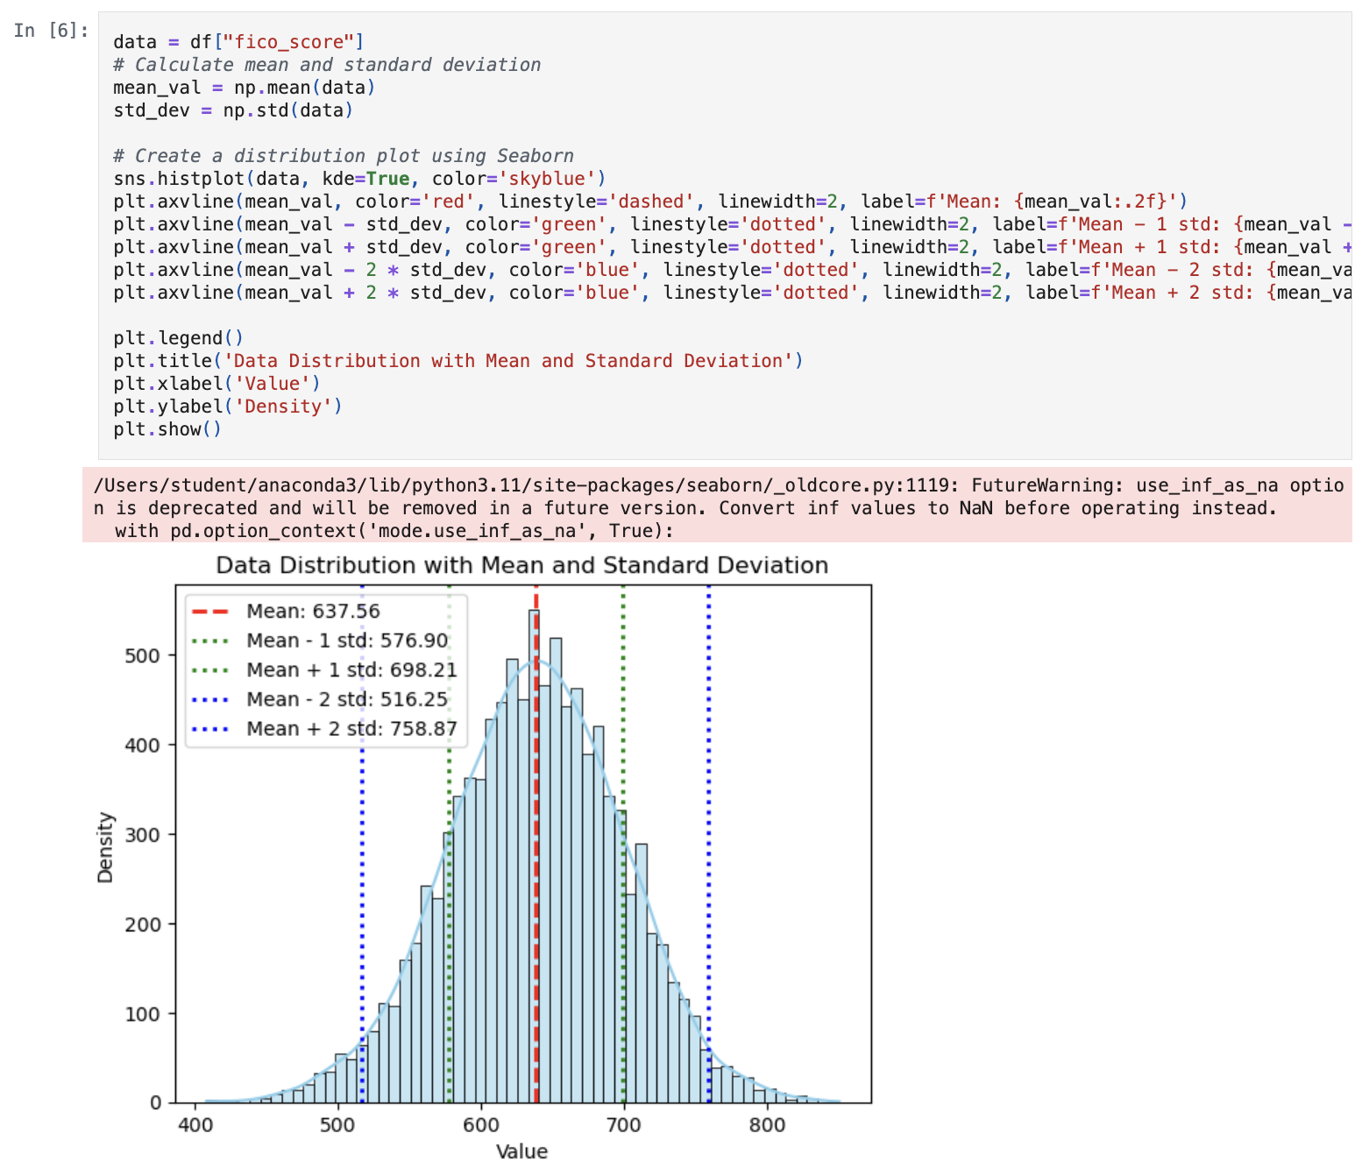This screenshot has height=1174, width=1362.
Task: Click the plt.show() line
Action: [167, 429]
